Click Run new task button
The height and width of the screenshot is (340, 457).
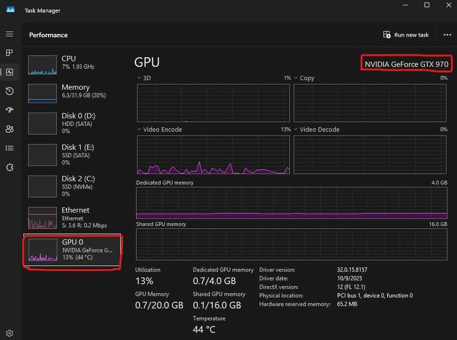point(406,34)
